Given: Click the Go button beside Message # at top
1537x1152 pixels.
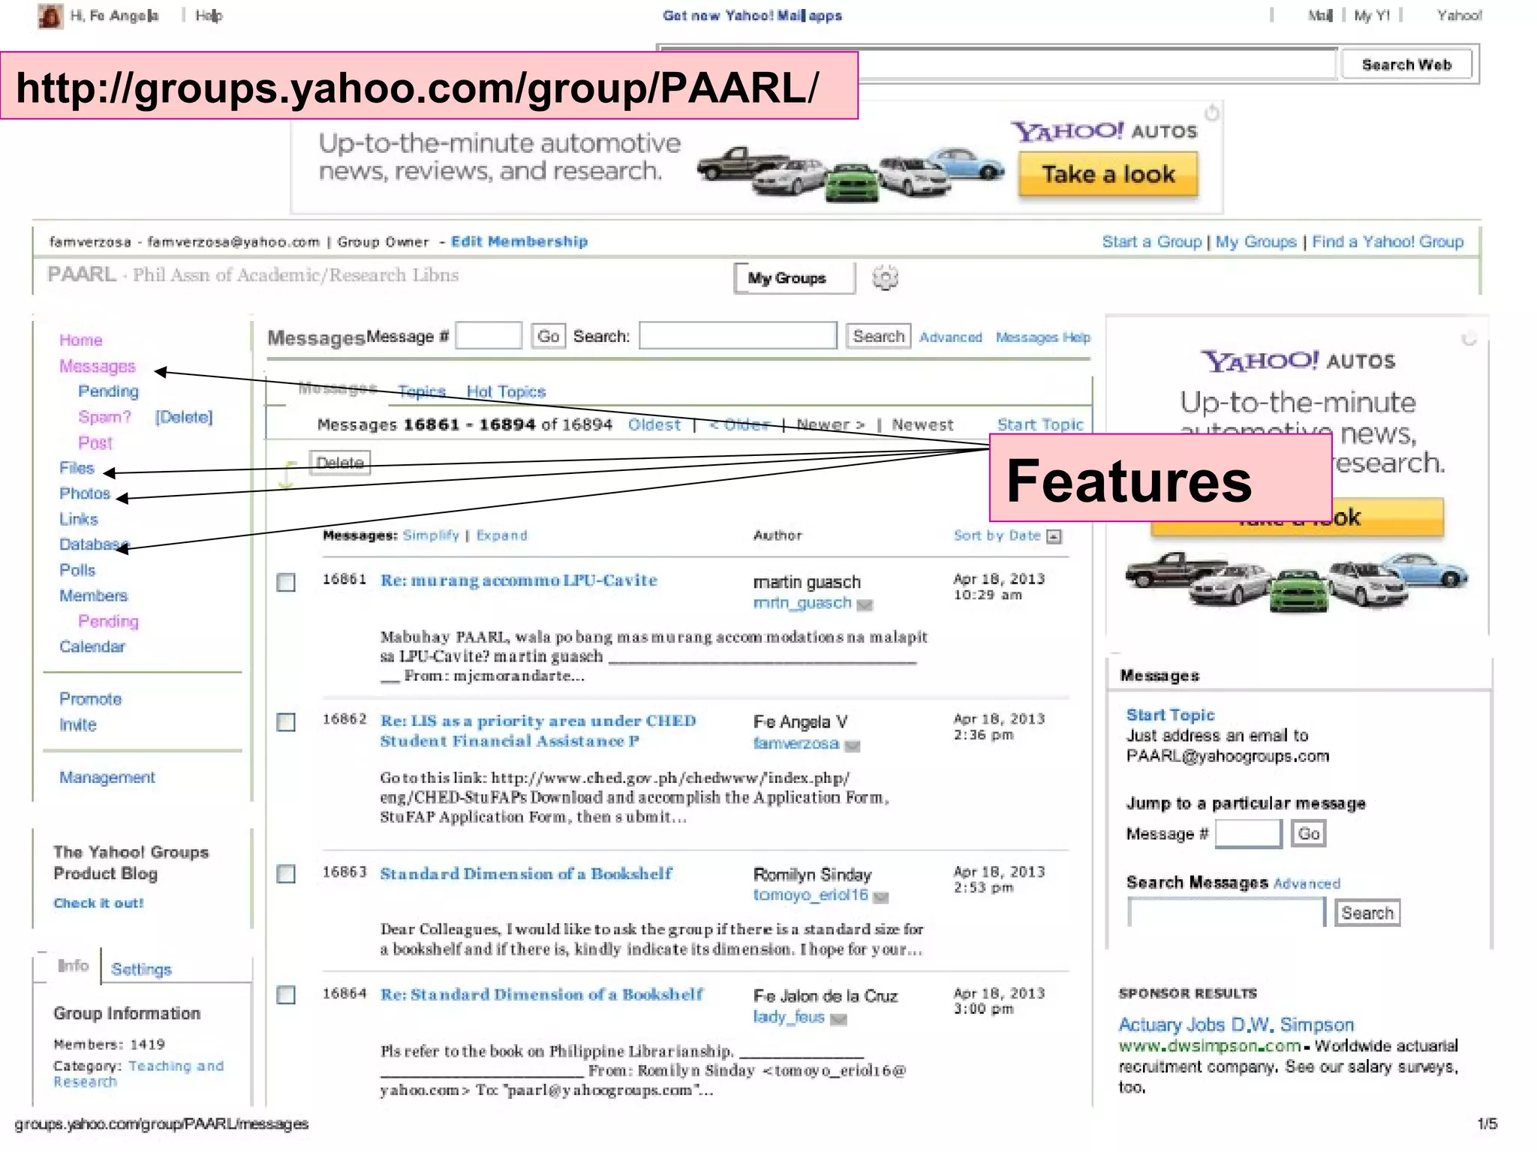Looking at the screenshot, I should point(548,336).
